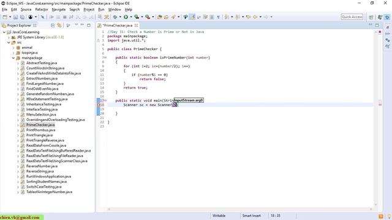Click Previous Annotation toolbar icon
The height and width of the screenshot is (220, 392).
238,17
